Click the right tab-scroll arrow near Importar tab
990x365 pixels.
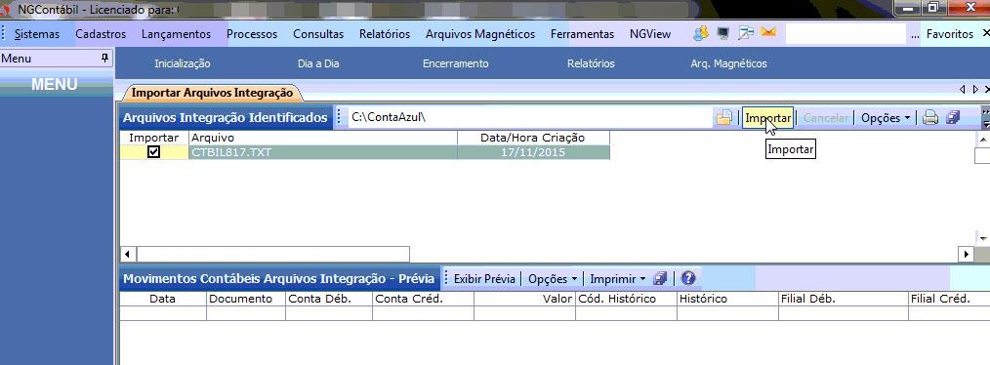click(x=975, y=90)
